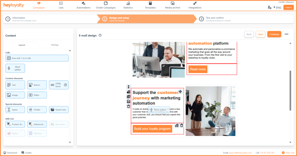Click the move handle on the headline block

(180, 92)
